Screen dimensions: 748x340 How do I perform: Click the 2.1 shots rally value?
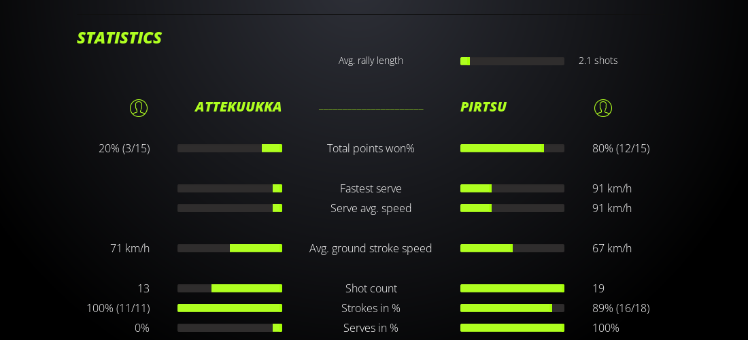point(598,61)
